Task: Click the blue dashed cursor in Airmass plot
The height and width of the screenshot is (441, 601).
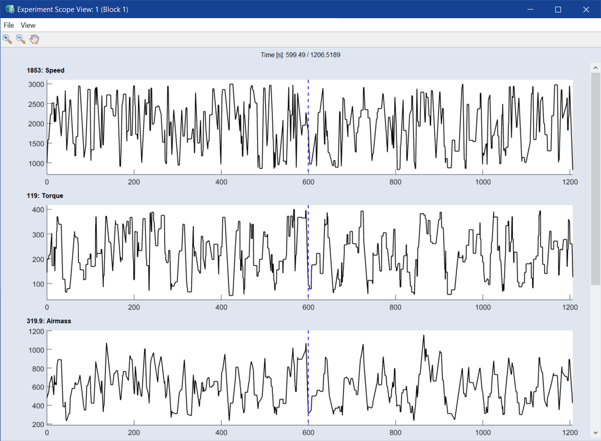Action: pyautogui.click(x=308, y=377)
